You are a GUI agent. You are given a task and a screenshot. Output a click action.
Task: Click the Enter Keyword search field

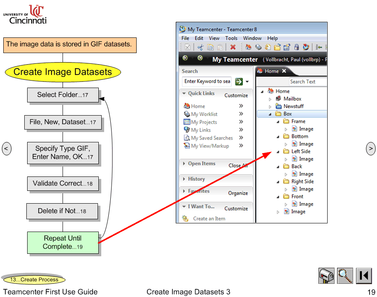[x=207, y=81]
